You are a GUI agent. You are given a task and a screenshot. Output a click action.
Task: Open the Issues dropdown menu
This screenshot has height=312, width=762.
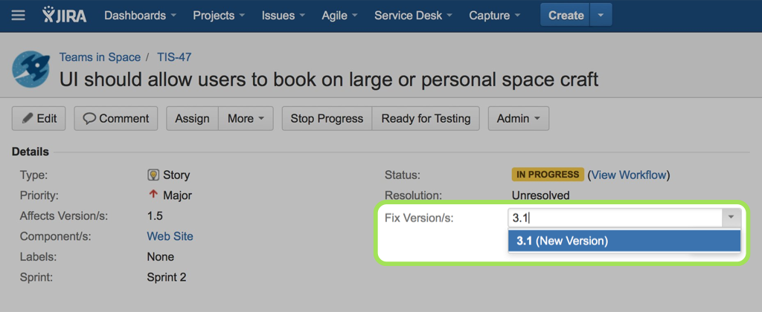coord(284,16)
